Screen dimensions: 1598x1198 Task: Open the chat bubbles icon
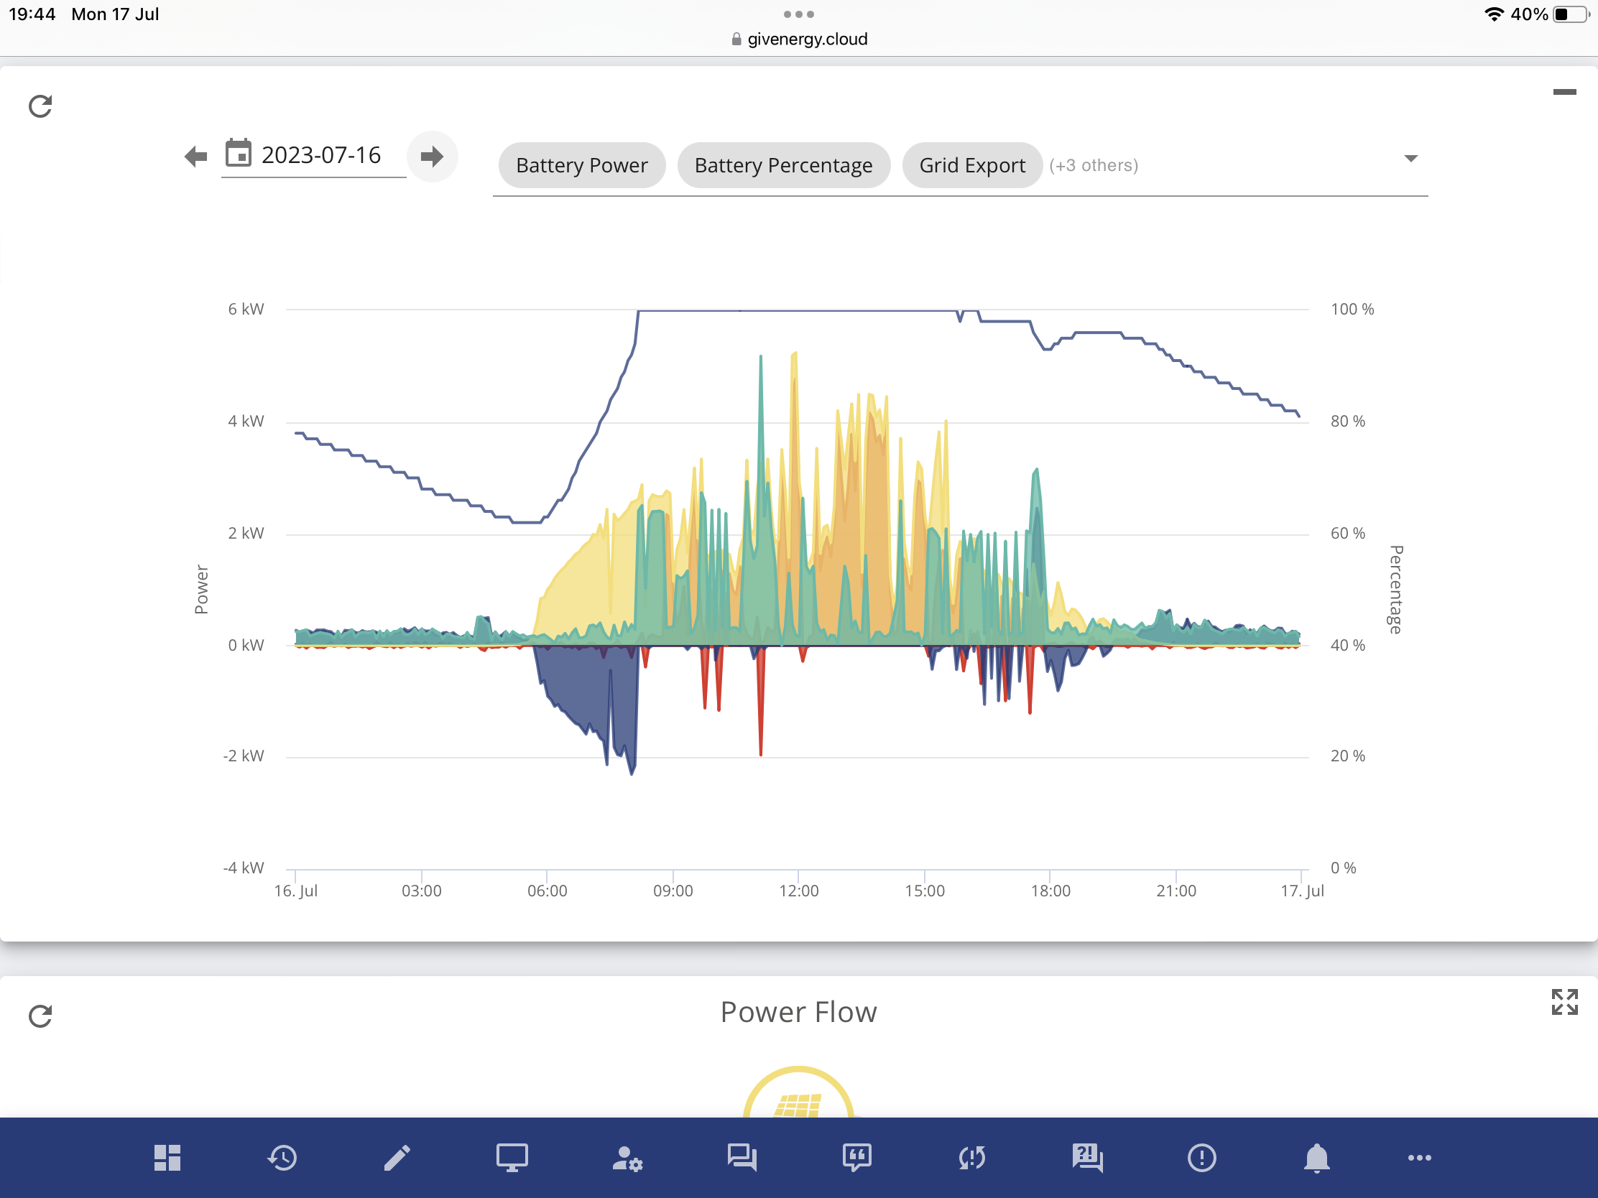pos(742,1158)
